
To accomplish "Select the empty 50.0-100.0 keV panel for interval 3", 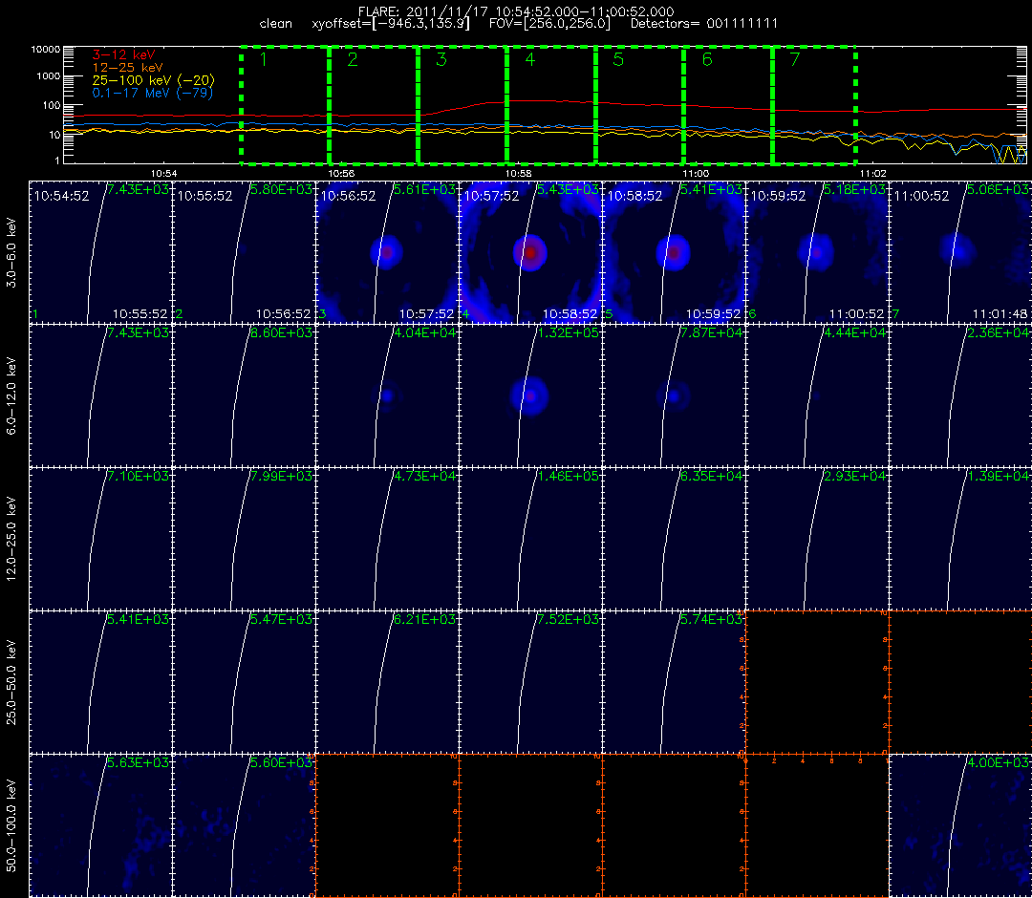I will [x=388, y=825].
